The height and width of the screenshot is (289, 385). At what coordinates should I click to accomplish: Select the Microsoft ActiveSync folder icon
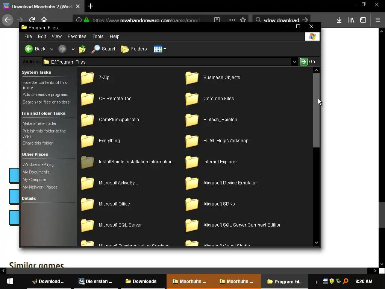tap(87, 183)
